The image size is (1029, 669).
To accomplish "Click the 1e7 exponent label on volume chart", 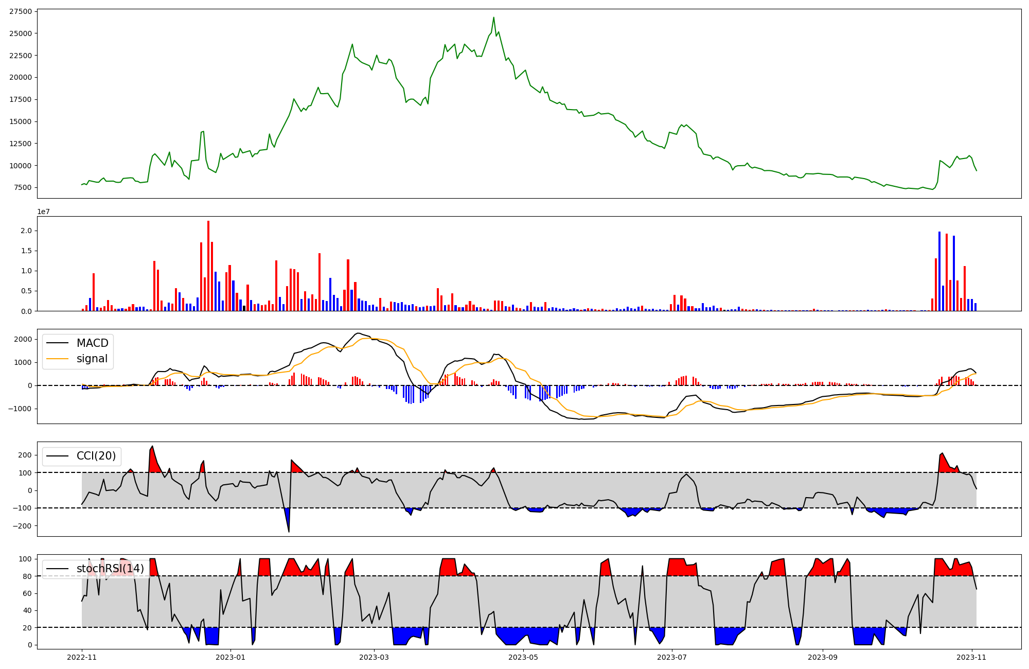I will pos(43,212).
